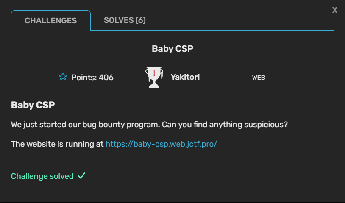Click the red number 1 on the trophy
345x203 pixels.
pos(154,73)
